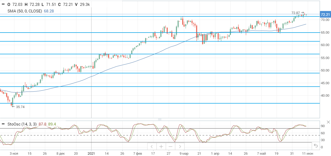Image resolution: width=331 pixels, height=156 pixels.
Task: Collapse the OHLC legend with the dash icon
Action: [3, 4]
